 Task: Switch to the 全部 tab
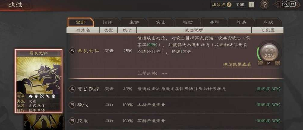tap(80, 22)
